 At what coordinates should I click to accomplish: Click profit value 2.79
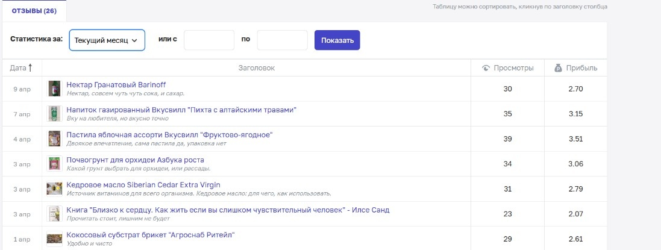coord(576,189)
